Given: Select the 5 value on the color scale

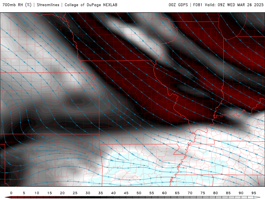Looking at the screenshot, I should pos(24,193).
